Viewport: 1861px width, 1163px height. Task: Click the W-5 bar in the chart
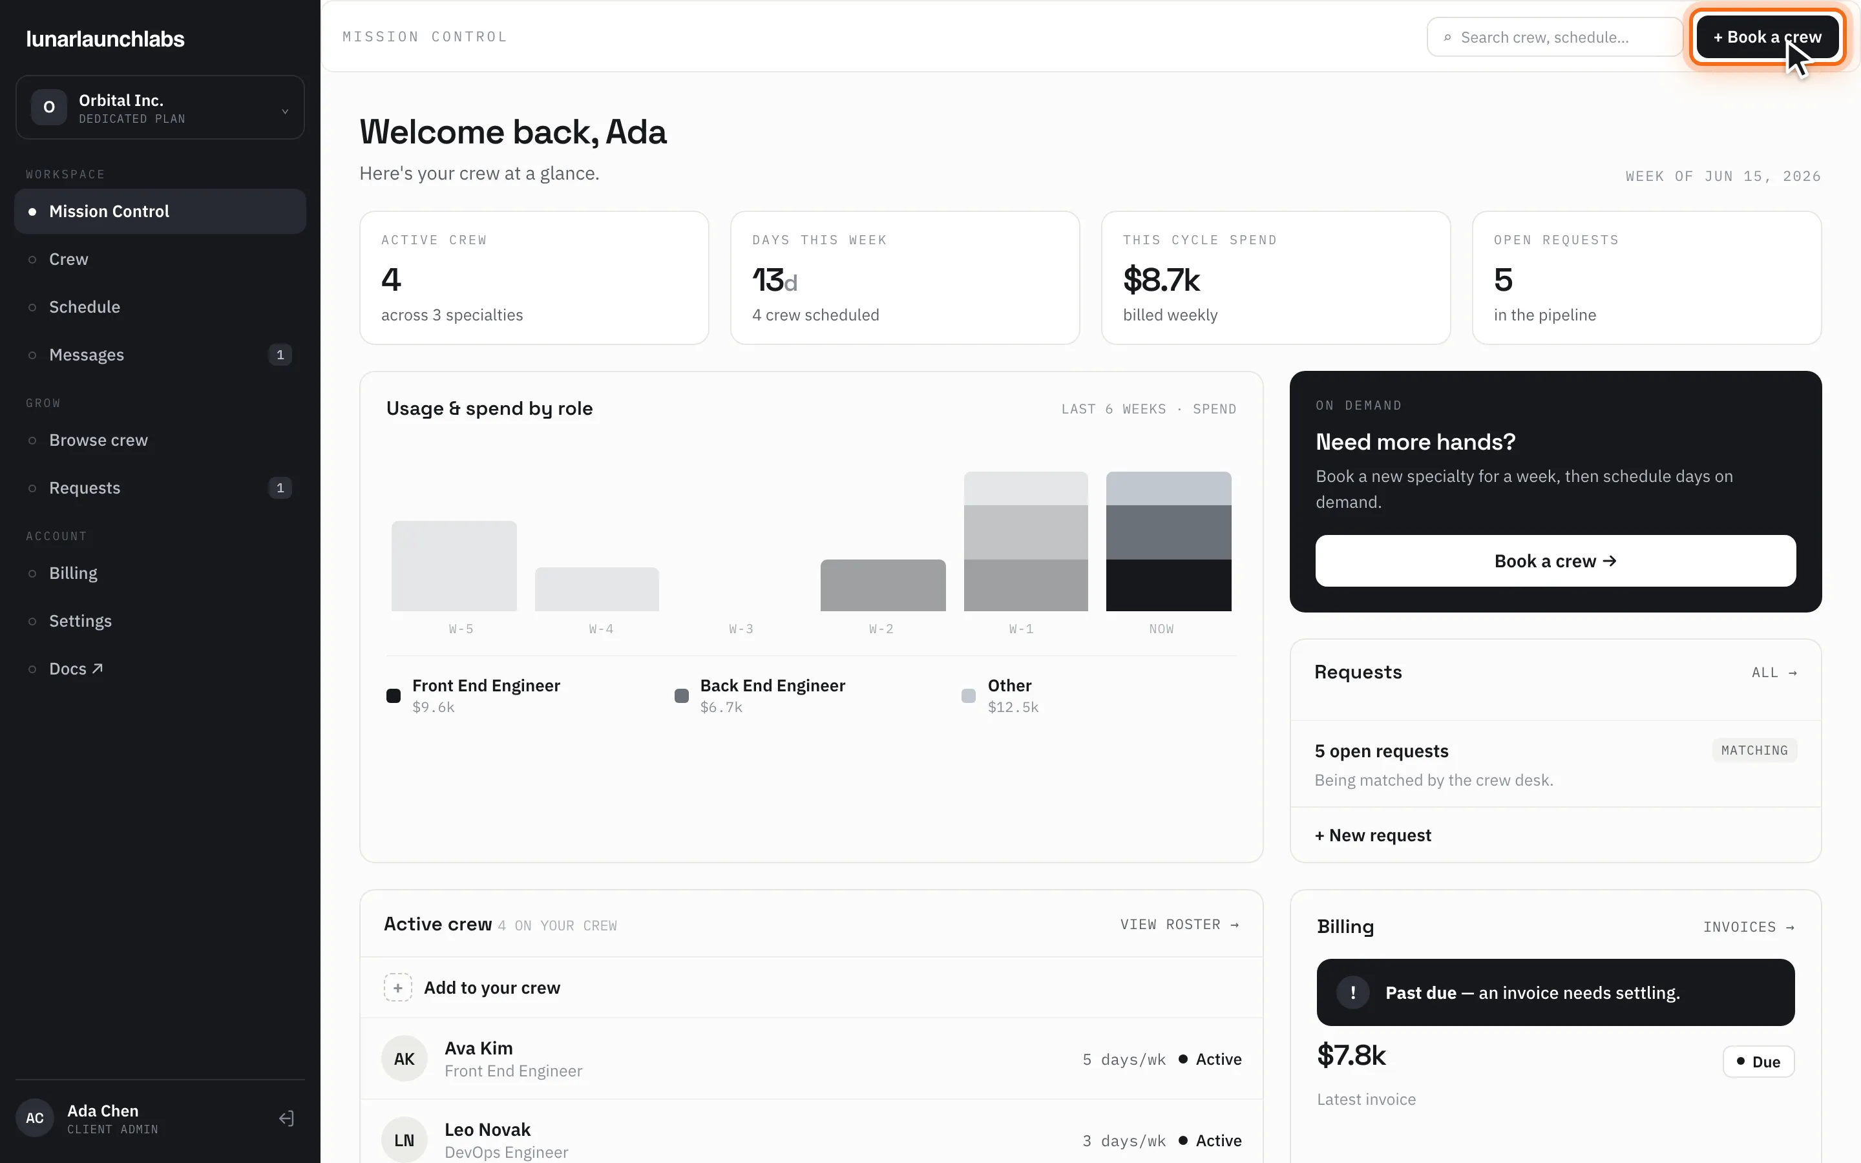click(x=454, y=566)
